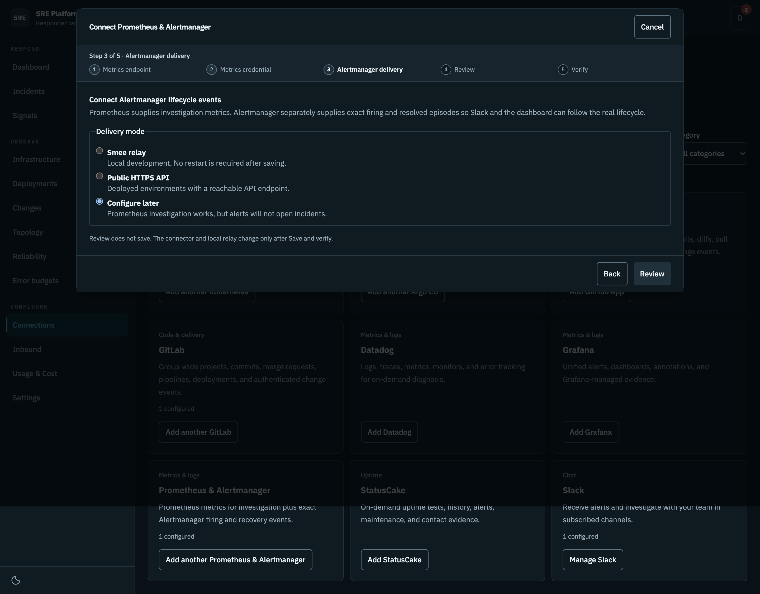Click the Metrics endpoint step label
The height and width of the screenshot is (594, 760).
pyautogui.click(x=127, y=70)
